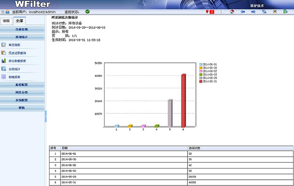Click the green monitoring status check icon
294x186 pixels.
point(87,11)
